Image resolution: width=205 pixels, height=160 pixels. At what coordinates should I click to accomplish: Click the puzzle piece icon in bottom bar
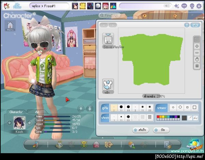[108, 144]
